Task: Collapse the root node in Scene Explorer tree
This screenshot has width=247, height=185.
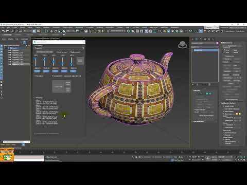Action: click(x=5, y=48)
